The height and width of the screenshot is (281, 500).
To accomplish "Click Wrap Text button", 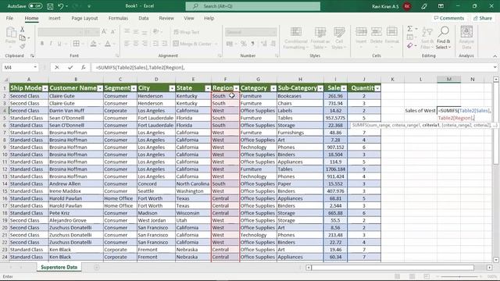I will tap(187, 32).
